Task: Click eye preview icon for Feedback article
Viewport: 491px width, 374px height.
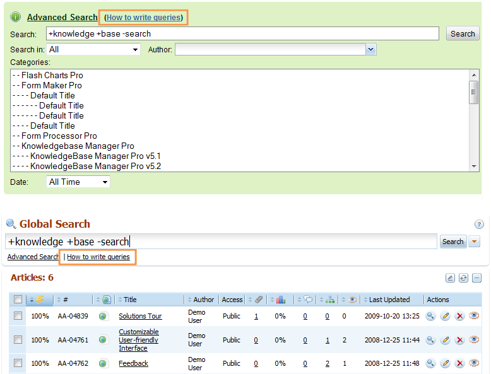Action: click(x=474, y=363)
